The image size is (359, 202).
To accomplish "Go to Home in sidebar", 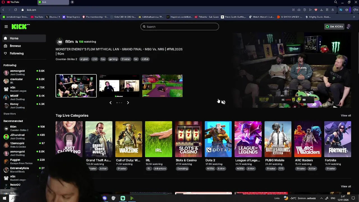I will coord(24,38).
